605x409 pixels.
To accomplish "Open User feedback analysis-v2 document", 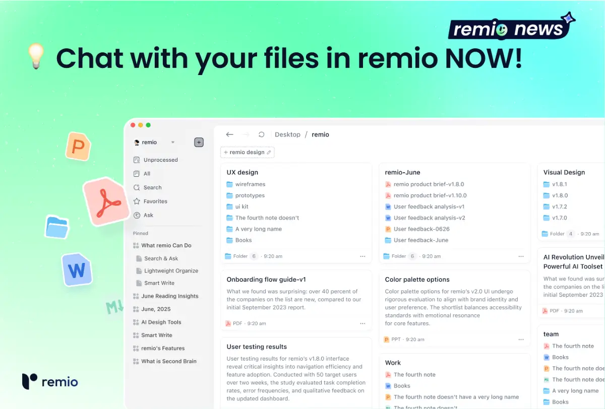I will 430,218.
